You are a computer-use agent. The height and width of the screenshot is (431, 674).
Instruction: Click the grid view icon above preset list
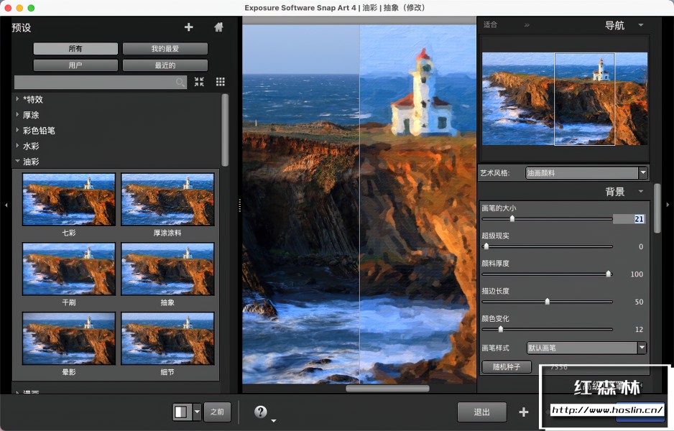pyautogui.click(x=220, y=82)
